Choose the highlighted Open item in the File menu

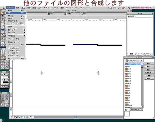point(16,13)
